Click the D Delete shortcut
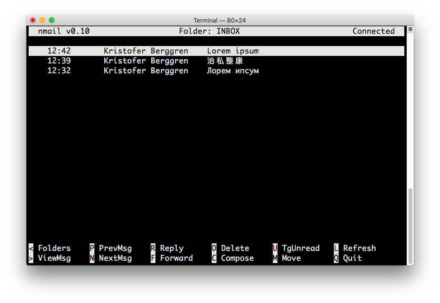440x303 pixels. point(231,248)
